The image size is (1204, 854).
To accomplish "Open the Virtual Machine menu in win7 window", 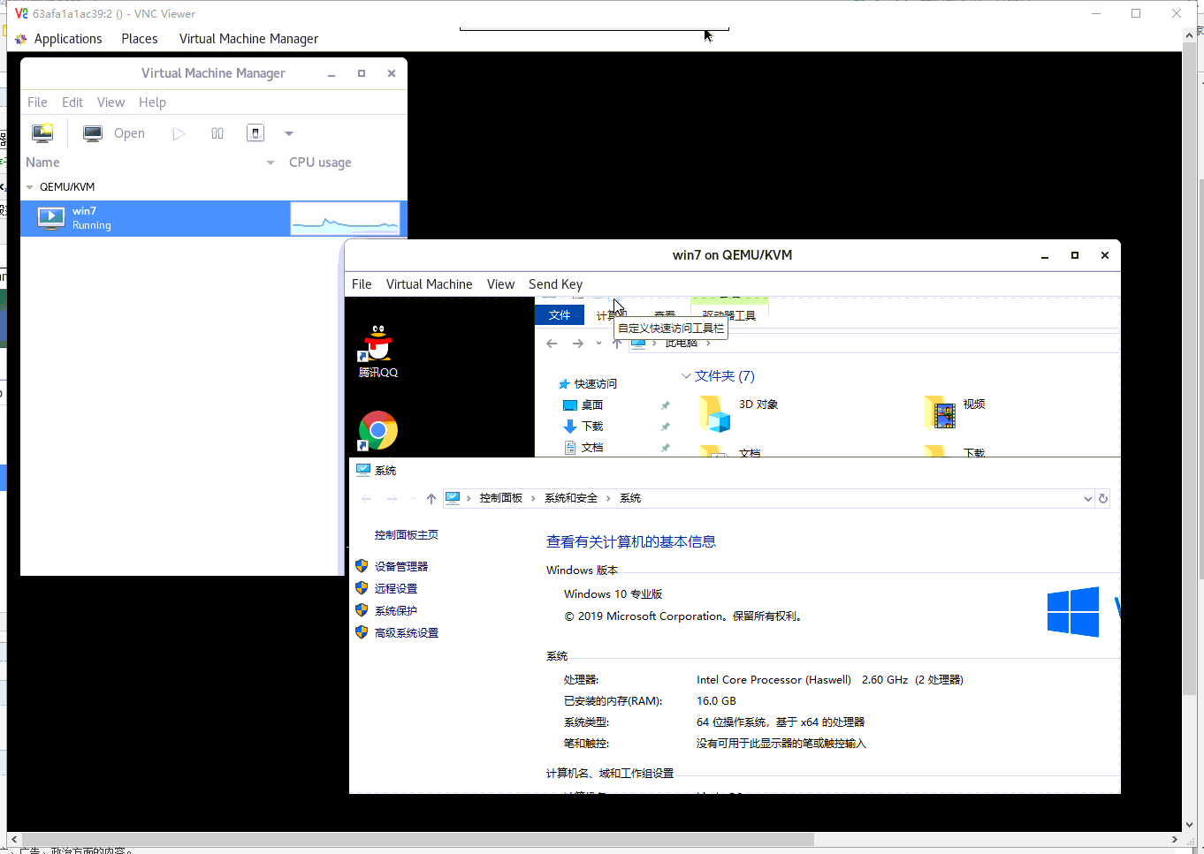I will [429, 284].
